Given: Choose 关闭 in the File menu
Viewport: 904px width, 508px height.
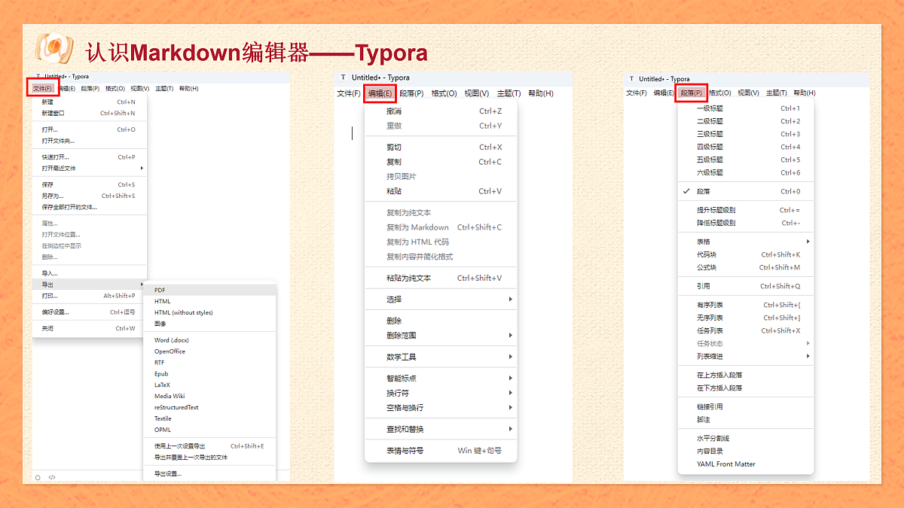Looking at the screenshot, I should pos(90,329).
